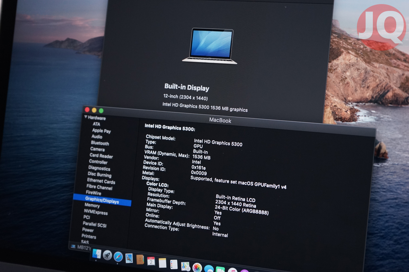The image size is (409, 272).
Task: Click the "Chipset Model:" label
Action: coord(161,138)
